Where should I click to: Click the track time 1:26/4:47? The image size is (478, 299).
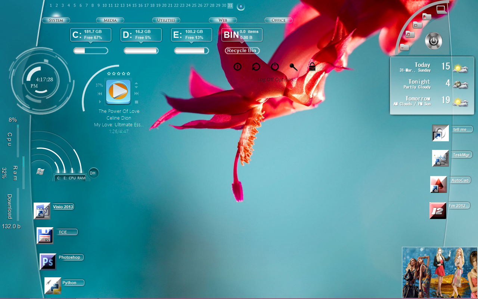coord(119,132)
